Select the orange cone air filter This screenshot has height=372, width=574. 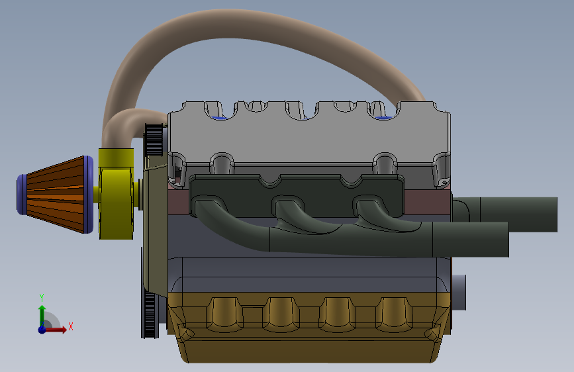(56, 195)
